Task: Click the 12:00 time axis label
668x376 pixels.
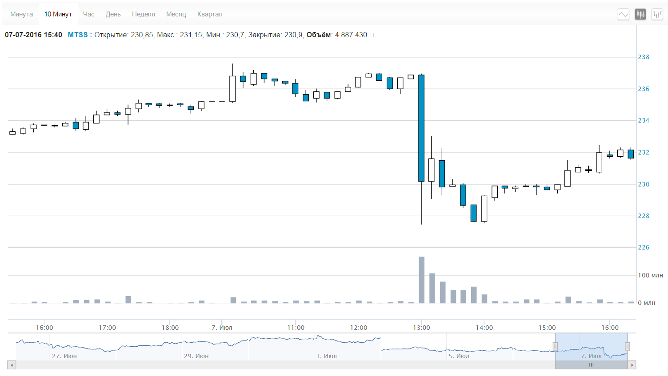Action: [x=359, y=328]
